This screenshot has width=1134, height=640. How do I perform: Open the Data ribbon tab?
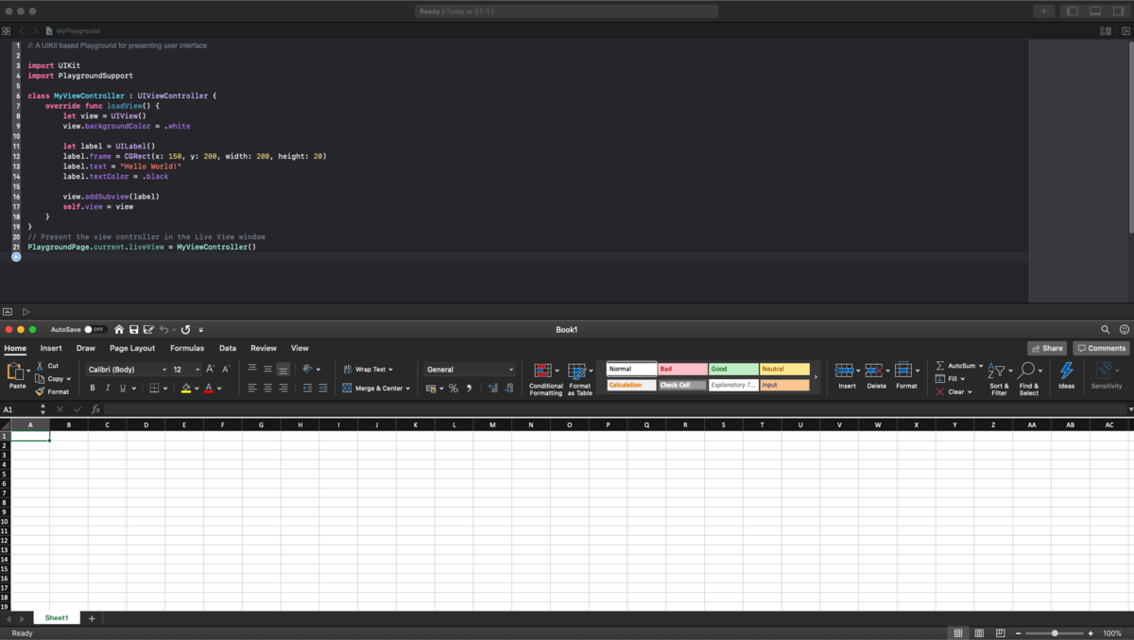(228, 348)
